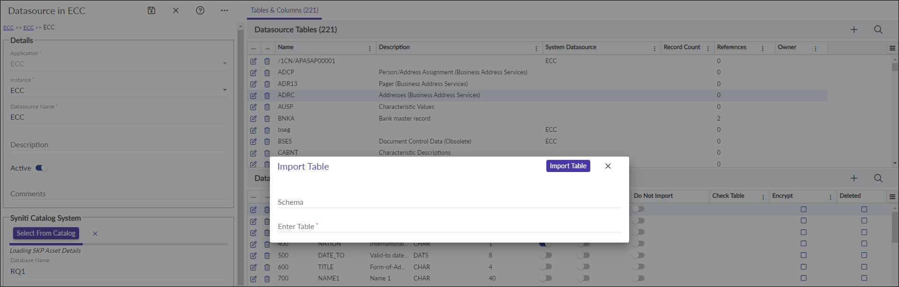Open the help question mark icon
Screen dimensions: 899x287
tap(200, 10)
